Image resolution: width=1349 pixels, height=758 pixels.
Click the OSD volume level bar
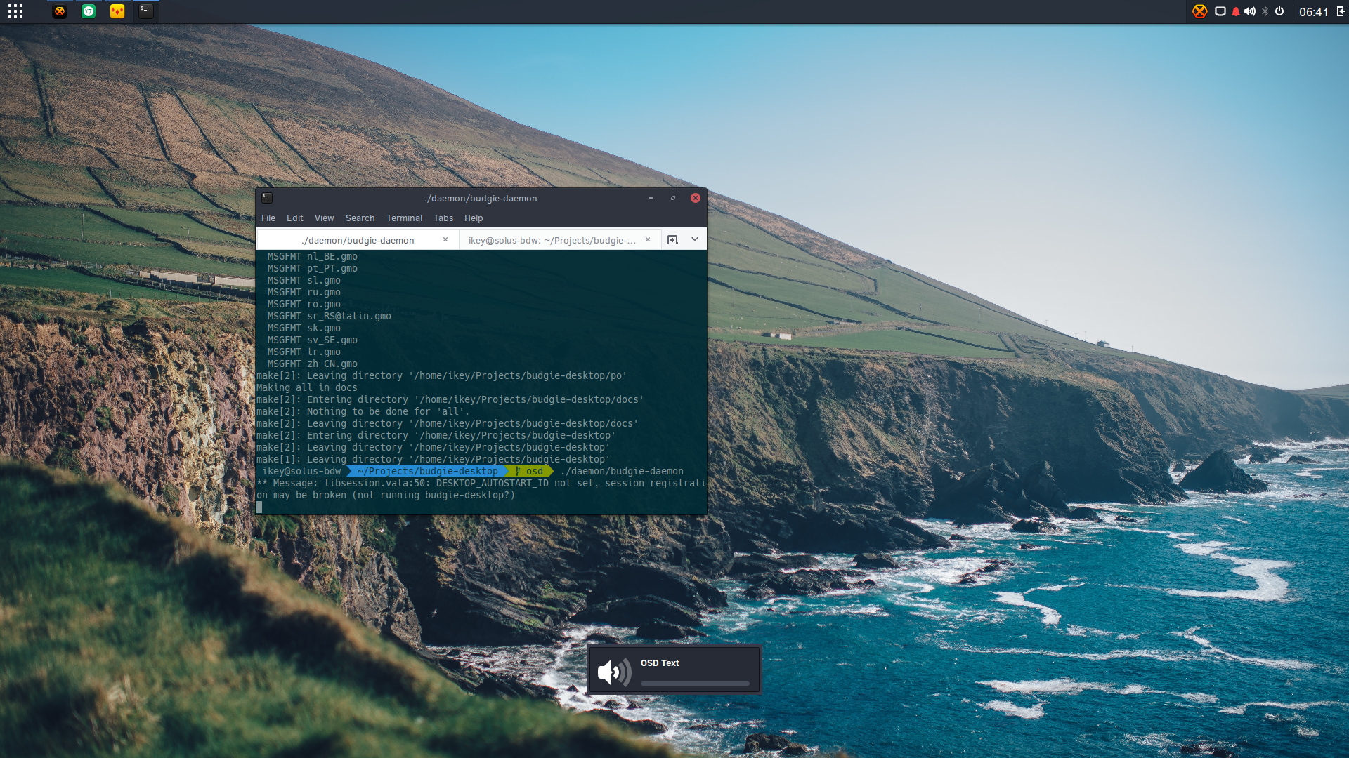(x=695, y=684)
